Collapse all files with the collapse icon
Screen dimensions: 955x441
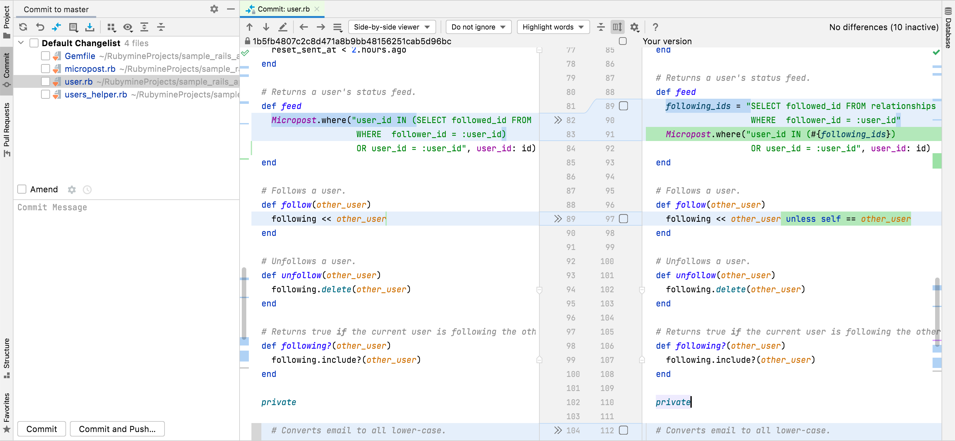click(x=161, y=27)
